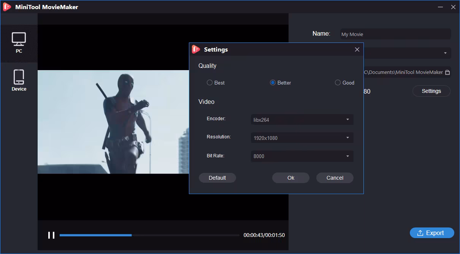Click the Default button in Settings

[217, 178]
